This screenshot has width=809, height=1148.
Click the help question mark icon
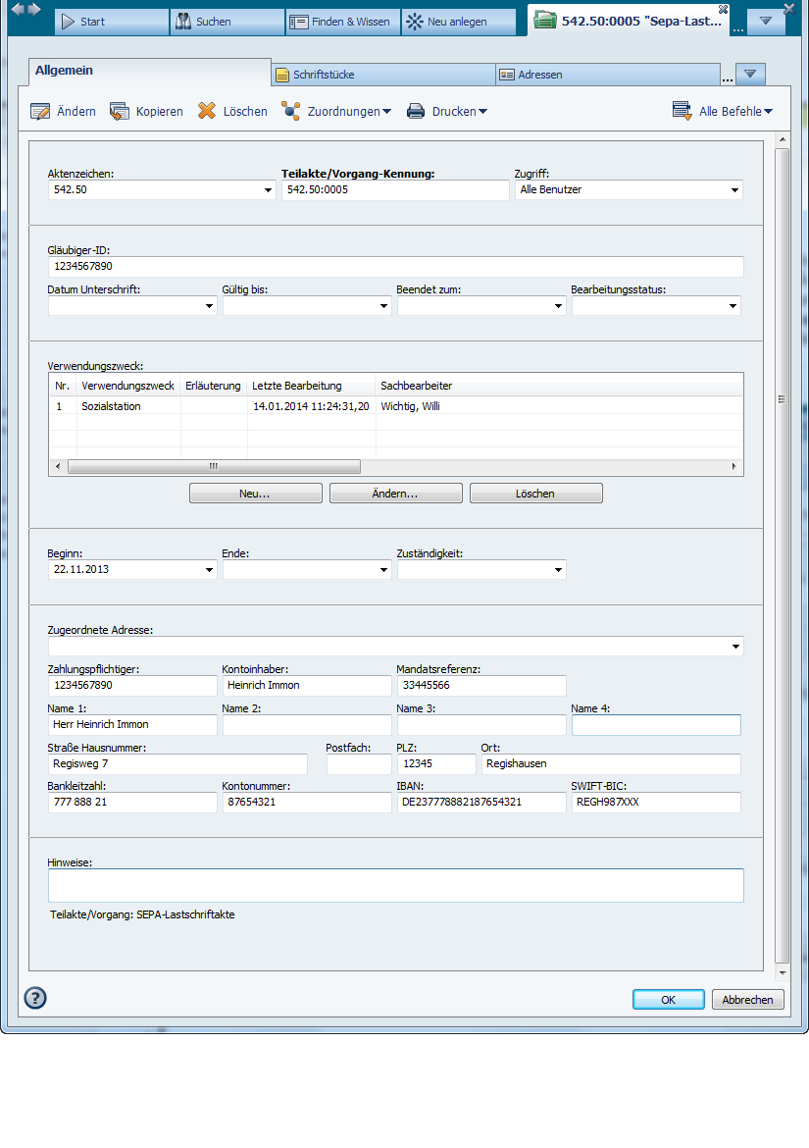point(35,999)
